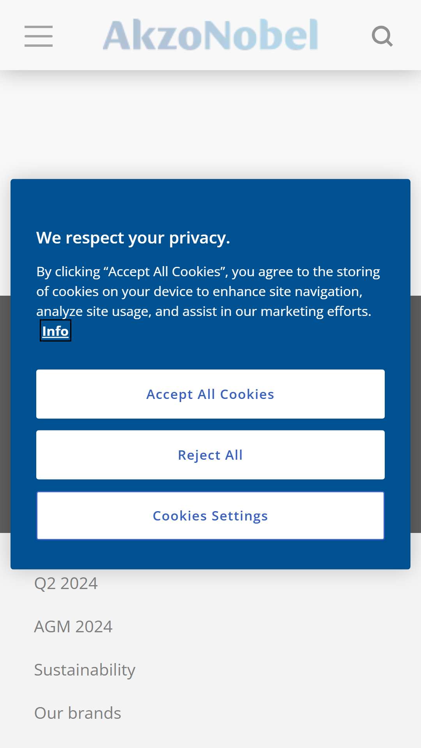The image size is (421, 748).
Task: Open the Our brands link
Action: click(x=78, y=713)
